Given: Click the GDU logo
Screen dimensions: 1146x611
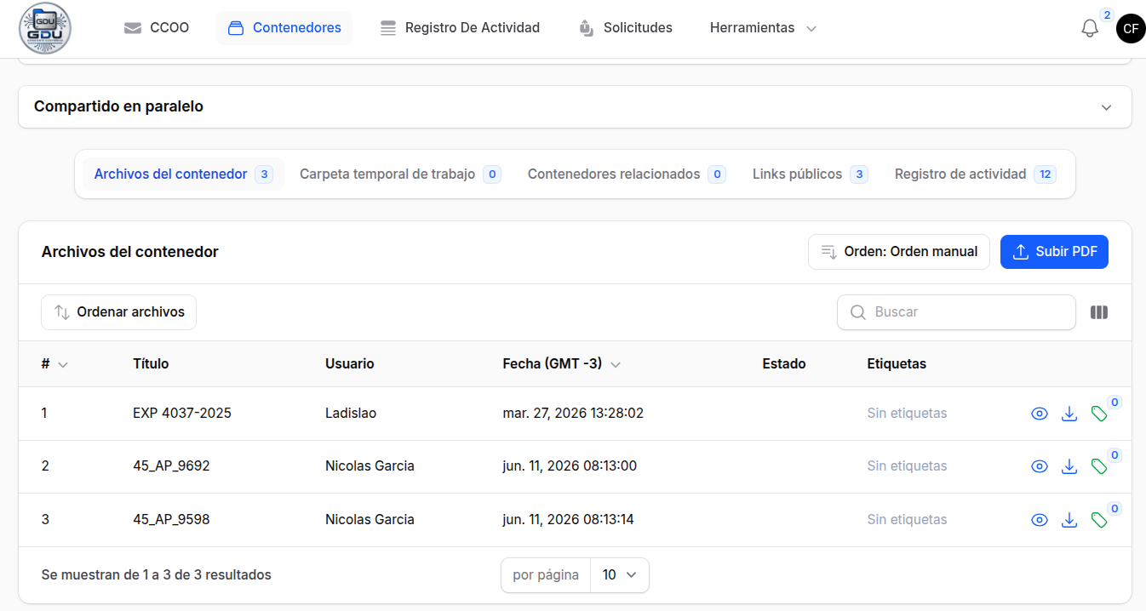Looking at the screenshot, I should (45, 28).
